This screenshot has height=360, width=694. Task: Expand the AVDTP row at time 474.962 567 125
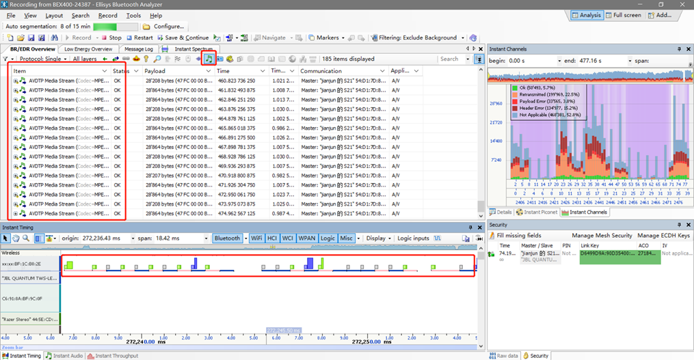pos(16,214)
